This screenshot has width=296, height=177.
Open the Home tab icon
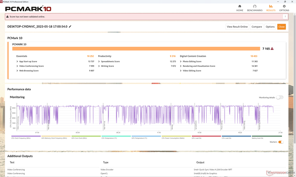pyautogui.click(x=239, y=6)
